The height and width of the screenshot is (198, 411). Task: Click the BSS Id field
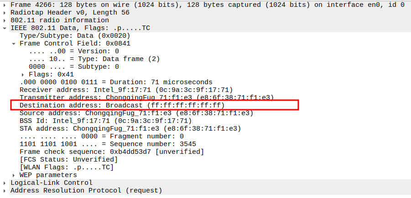coord(106,121)
